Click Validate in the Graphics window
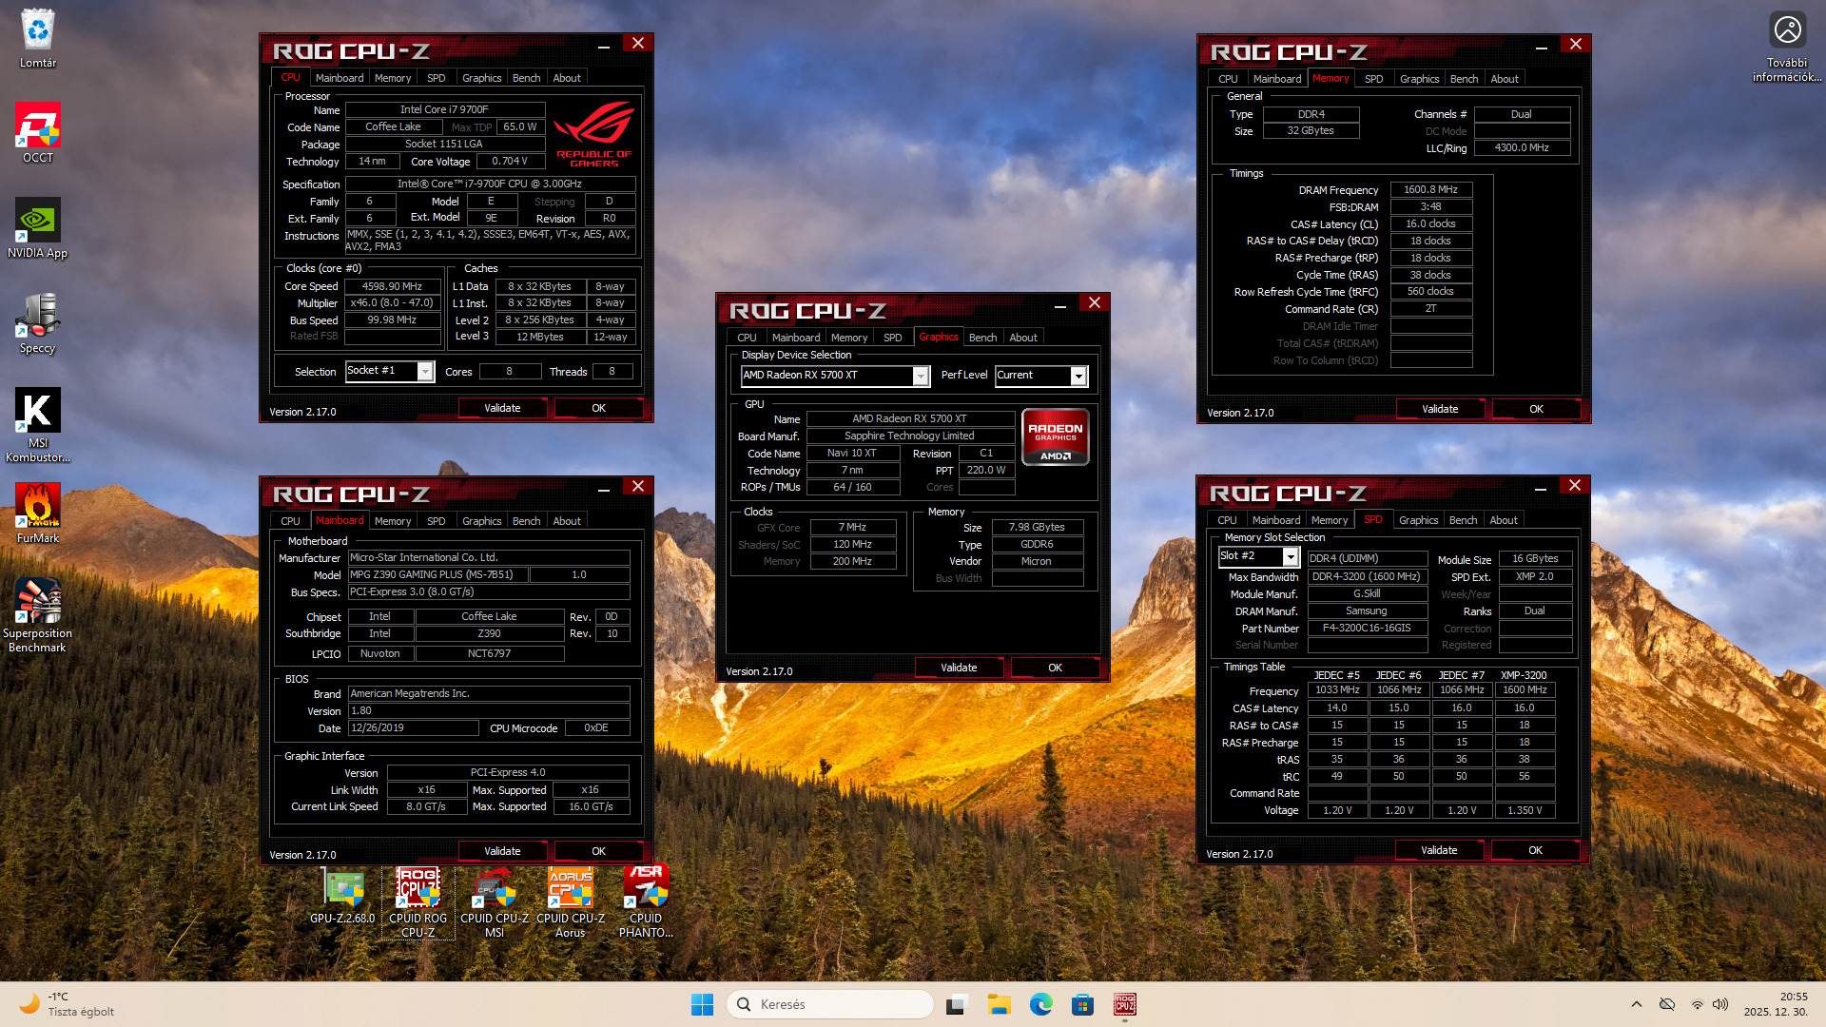The height and width of the screenshot is (1027, 1826). (959, 668)
